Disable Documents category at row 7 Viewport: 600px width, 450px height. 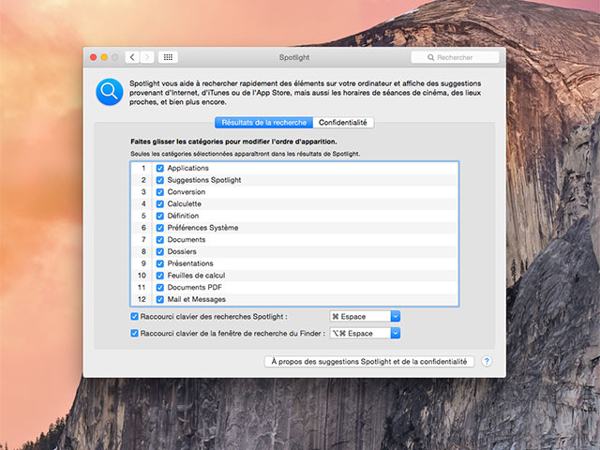click(x=160, y=240)
